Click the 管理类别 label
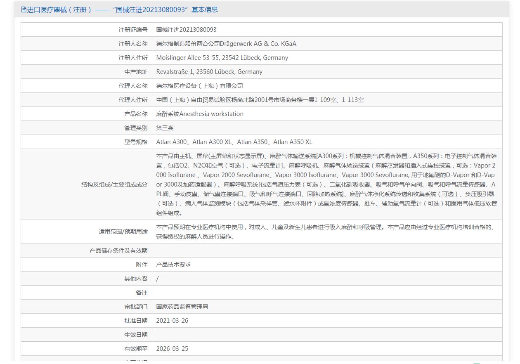Viewport: 520px width, 364px height. [x=136, y=128]
